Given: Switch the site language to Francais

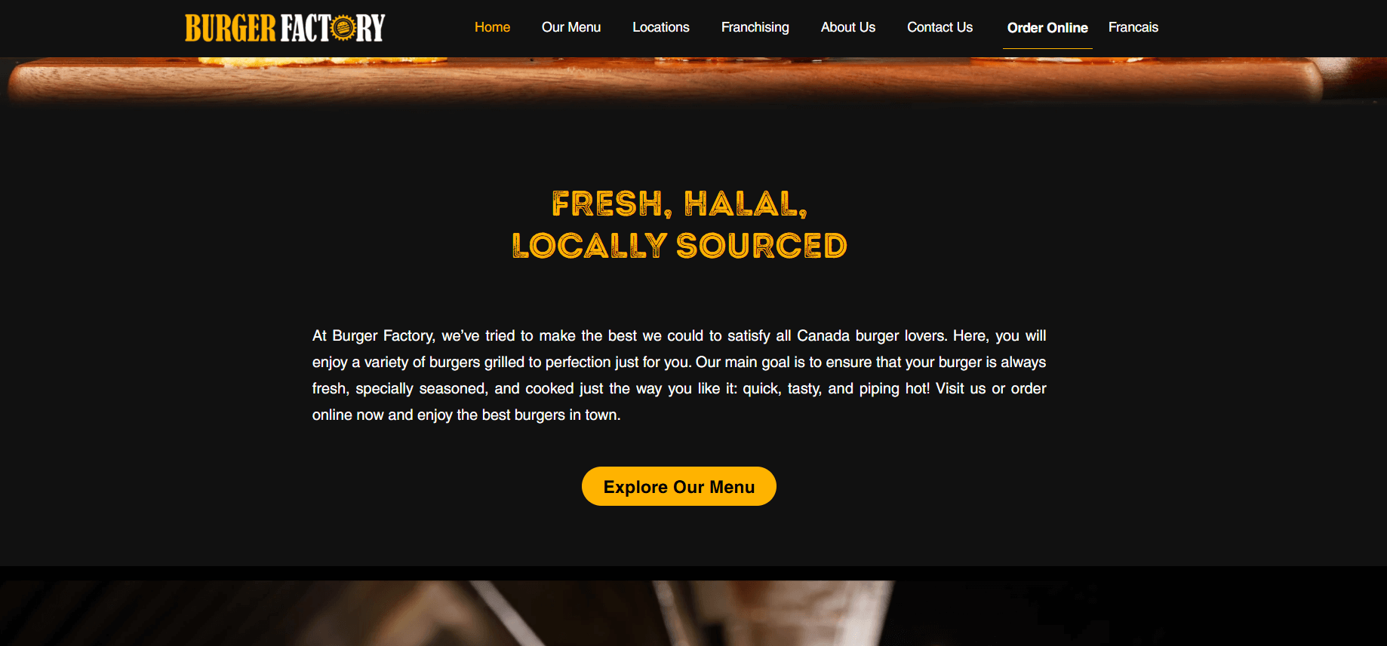Looking at the screenshot, I should coord(1133,27).
